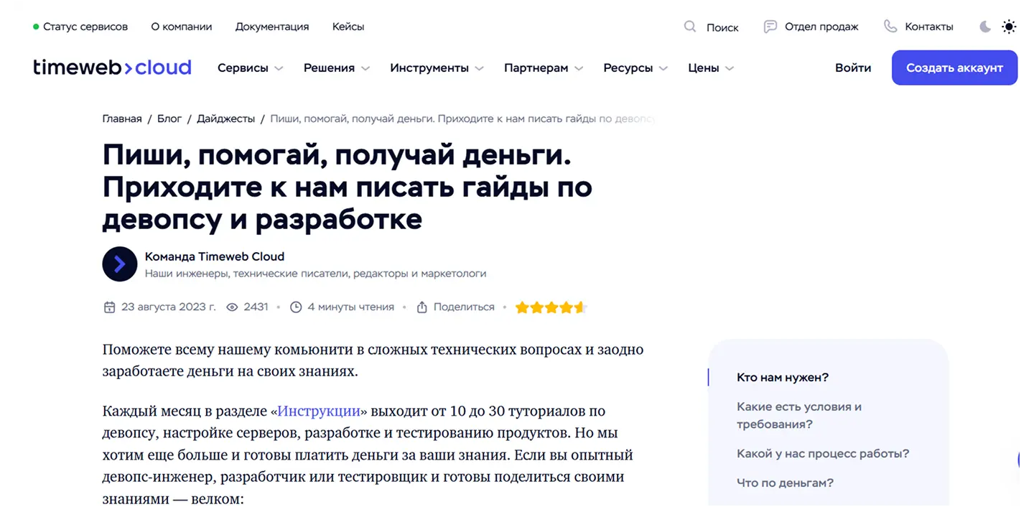
Task: Click the contacts phone icon
Action: pyautogui.click(x=890, y=27)
